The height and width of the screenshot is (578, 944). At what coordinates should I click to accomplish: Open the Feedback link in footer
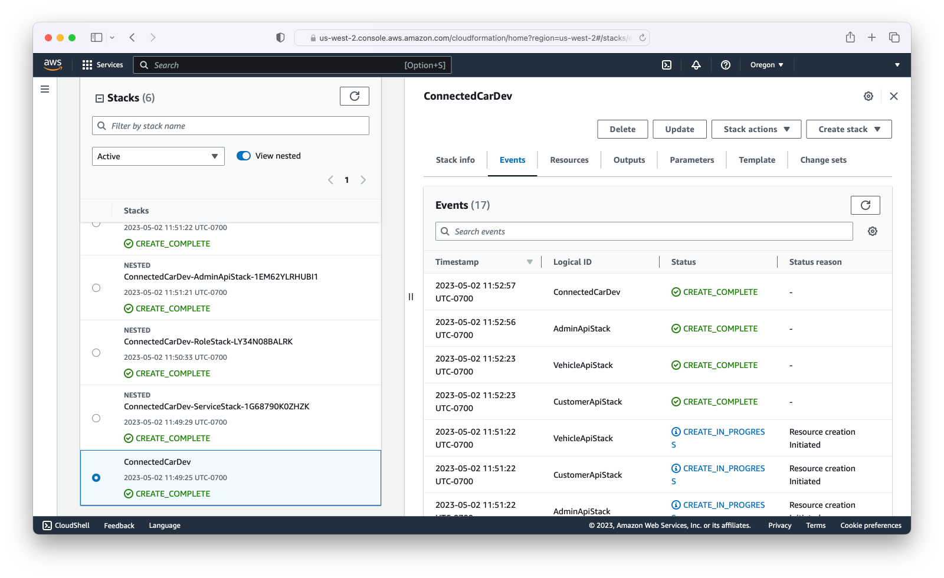click(119, 526)
